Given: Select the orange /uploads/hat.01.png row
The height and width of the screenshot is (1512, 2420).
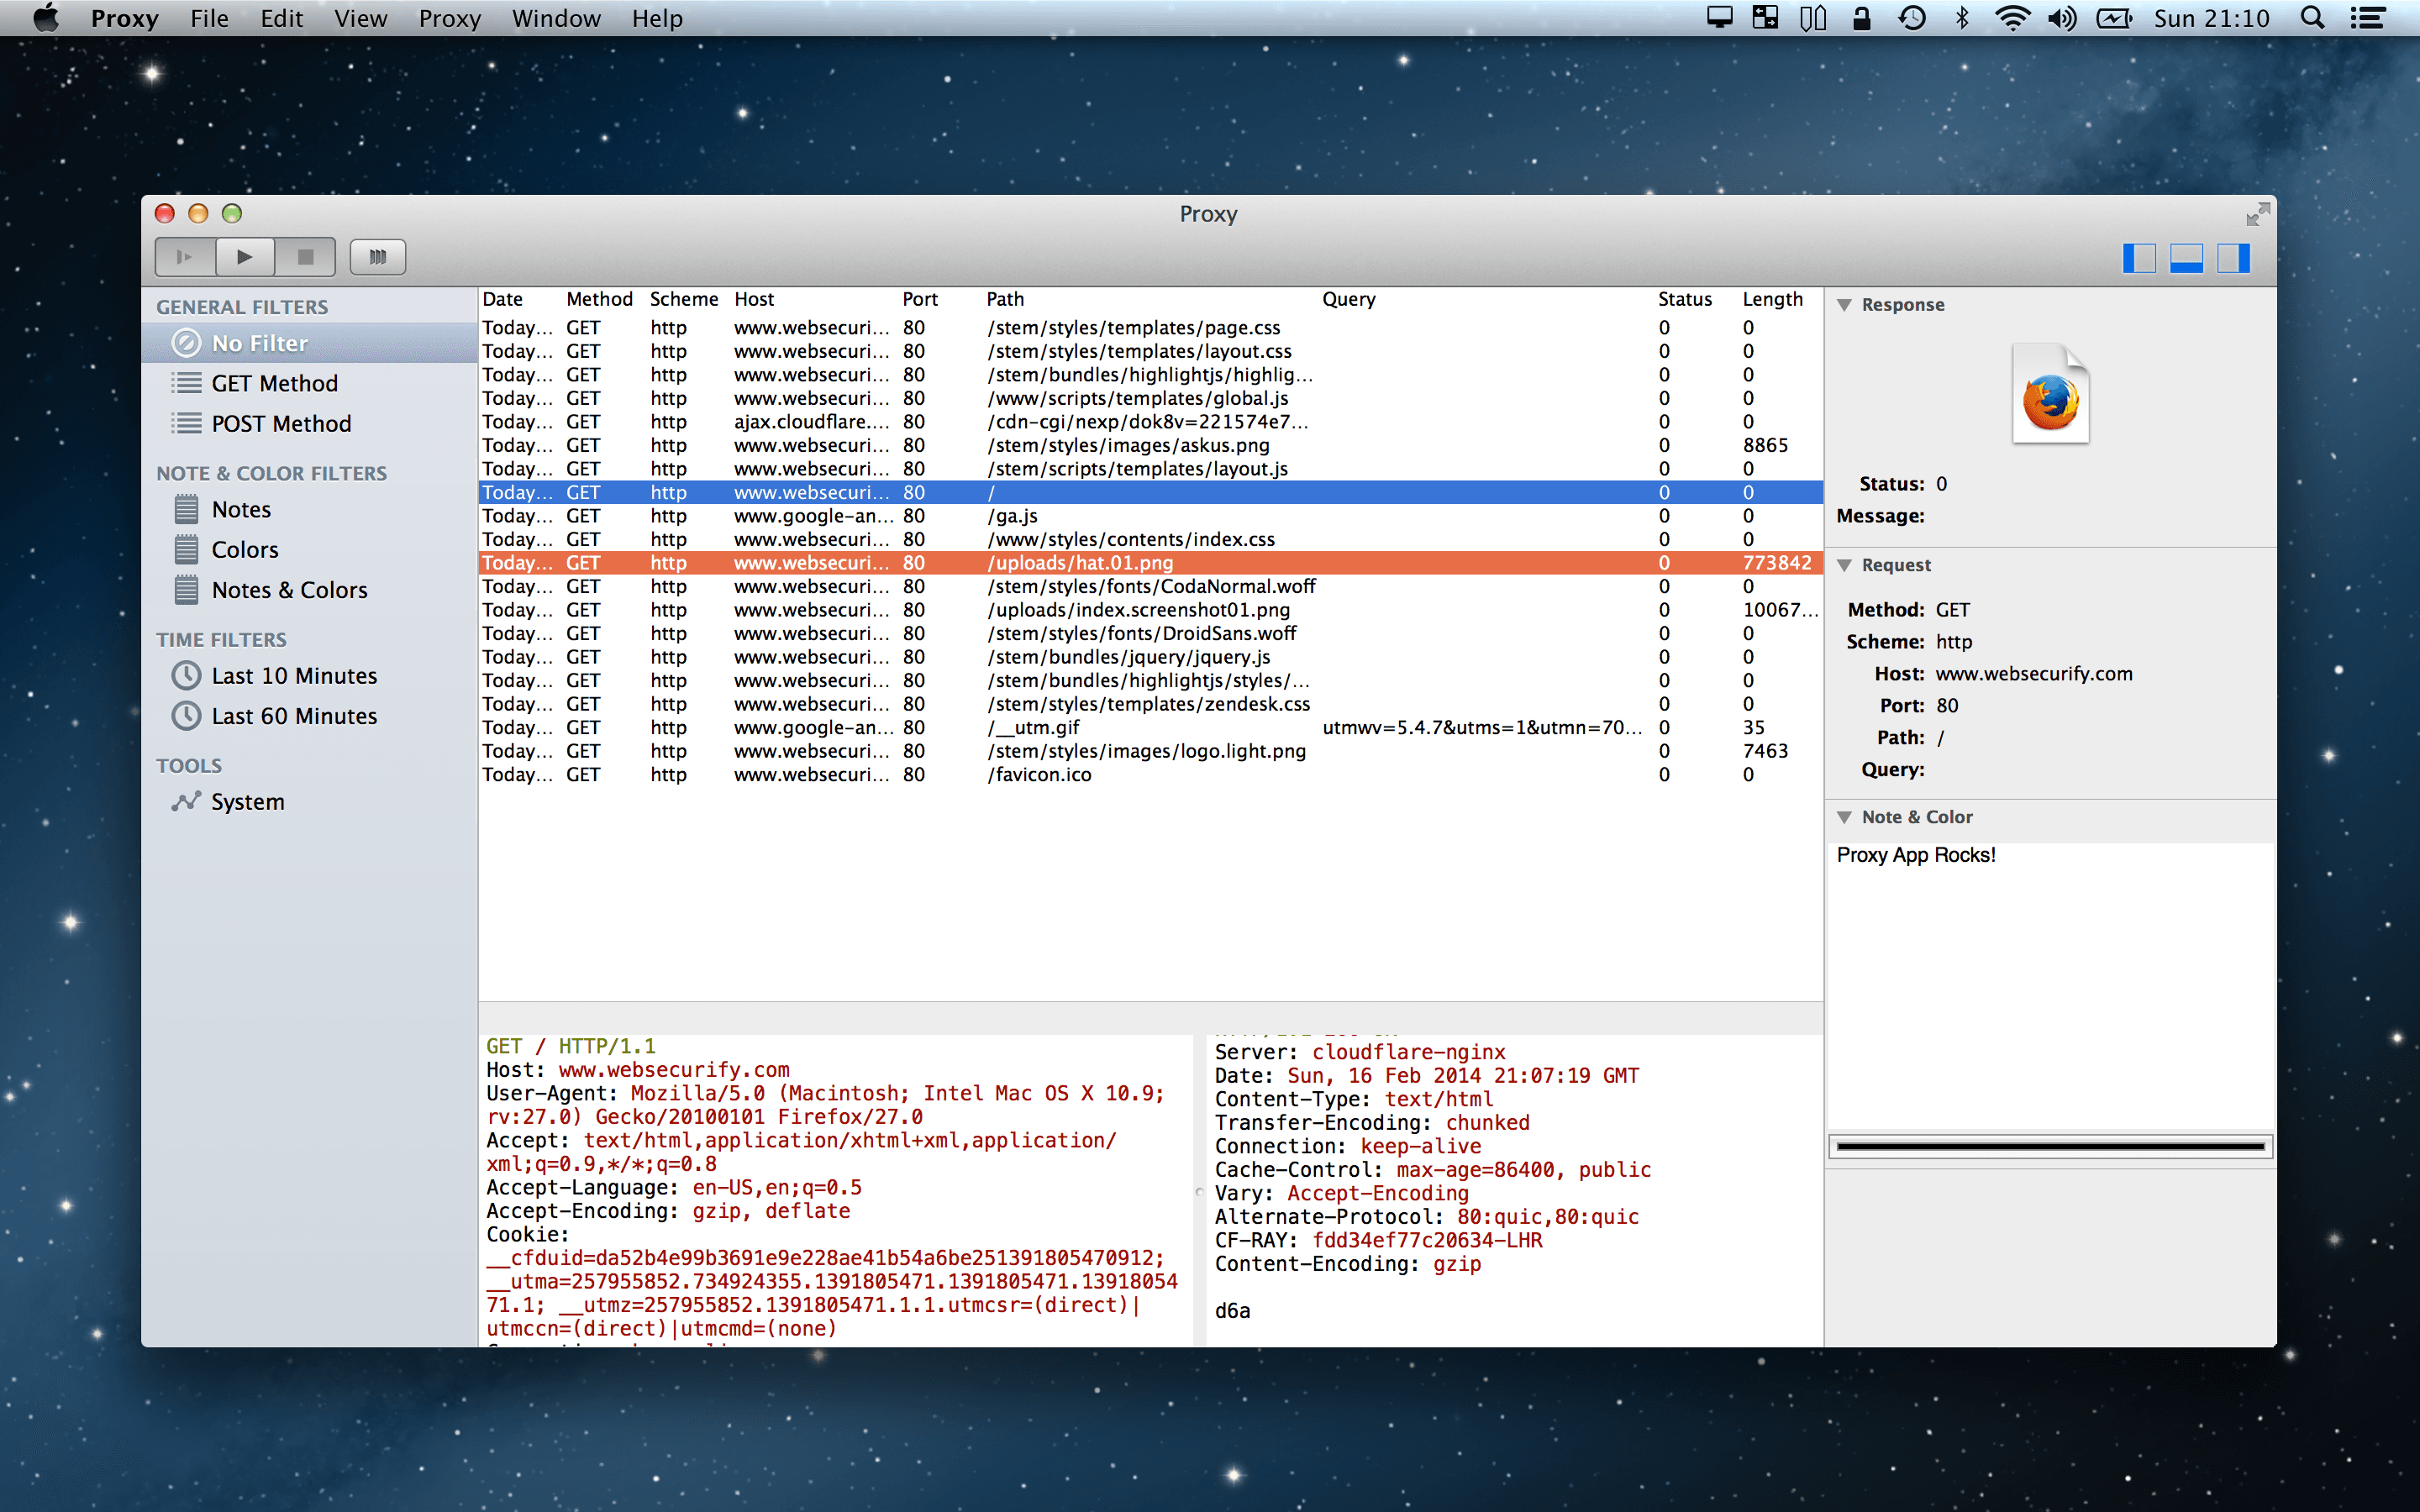Looking at the screenshot, I should (1150, 563).
